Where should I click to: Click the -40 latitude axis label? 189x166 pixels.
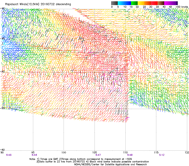2,8
